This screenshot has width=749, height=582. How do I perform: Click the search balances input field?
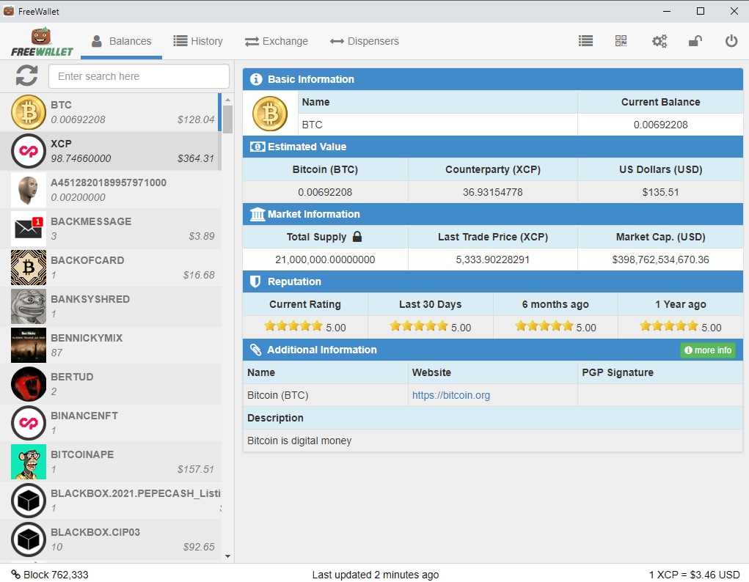pos(139,76)
